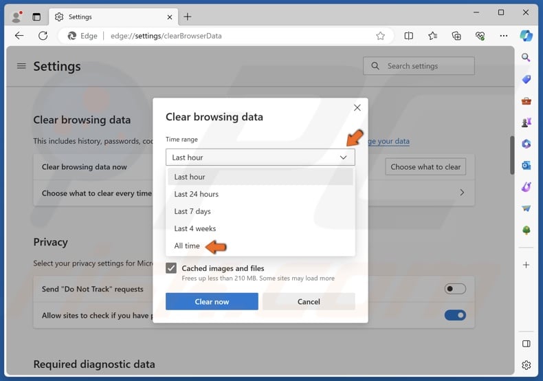Toggle the Do Not Track switch
543x381 pixels.
[454, 289]
